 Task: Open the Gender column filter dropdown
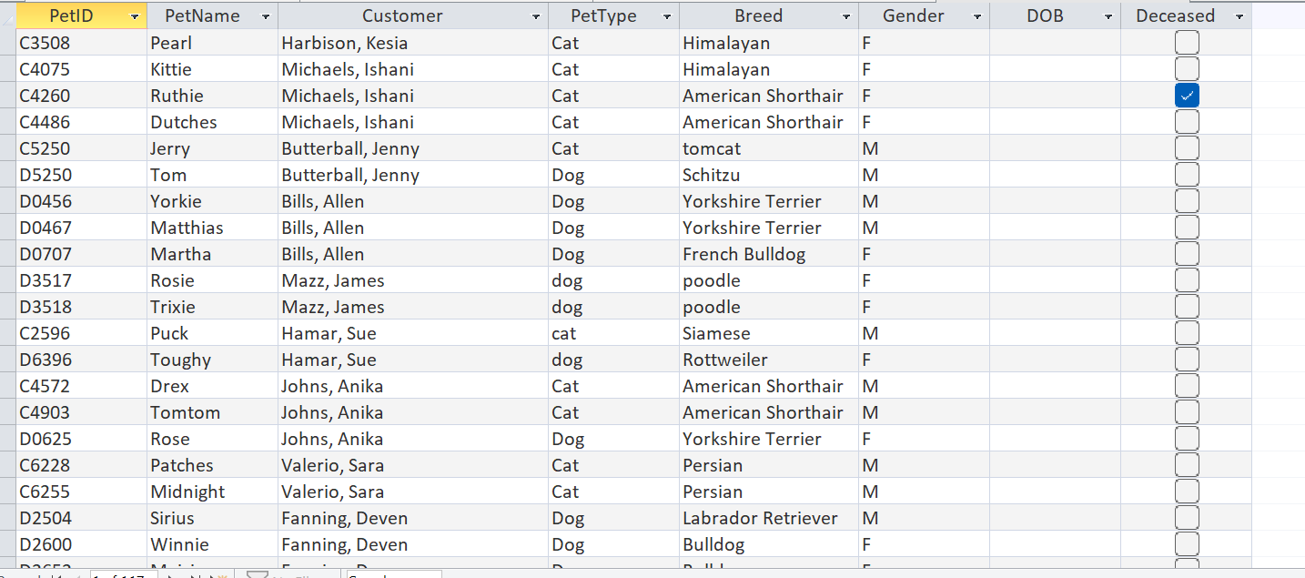click(x=978, y=15)
